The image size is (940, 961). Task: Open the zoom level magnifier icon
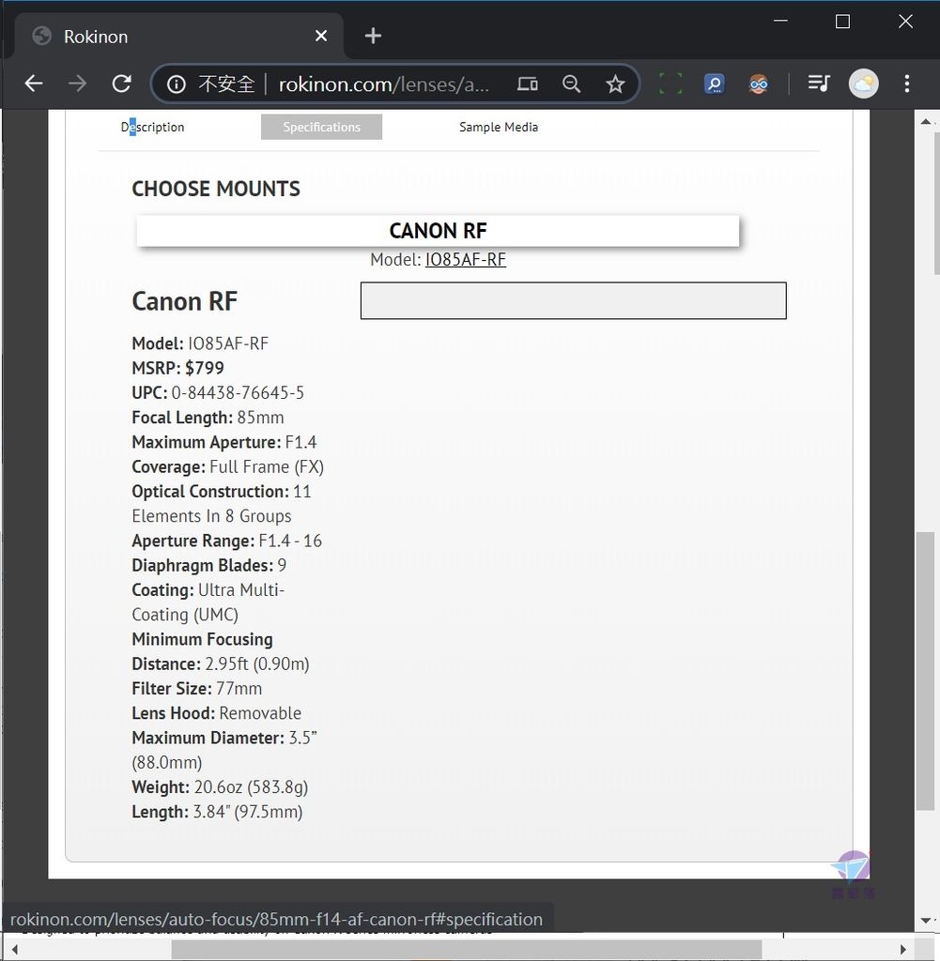(x=572, y=84)
